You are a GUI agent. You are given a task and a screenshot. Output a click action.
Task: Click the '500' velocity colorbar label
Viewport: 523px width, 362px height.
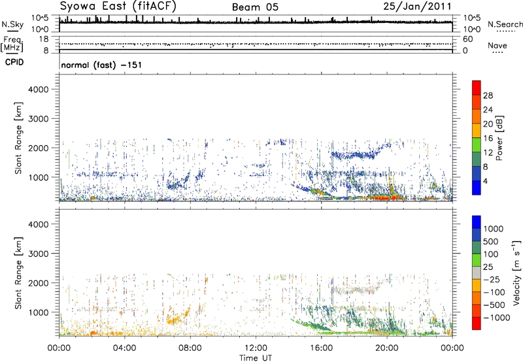pos(491,241)
